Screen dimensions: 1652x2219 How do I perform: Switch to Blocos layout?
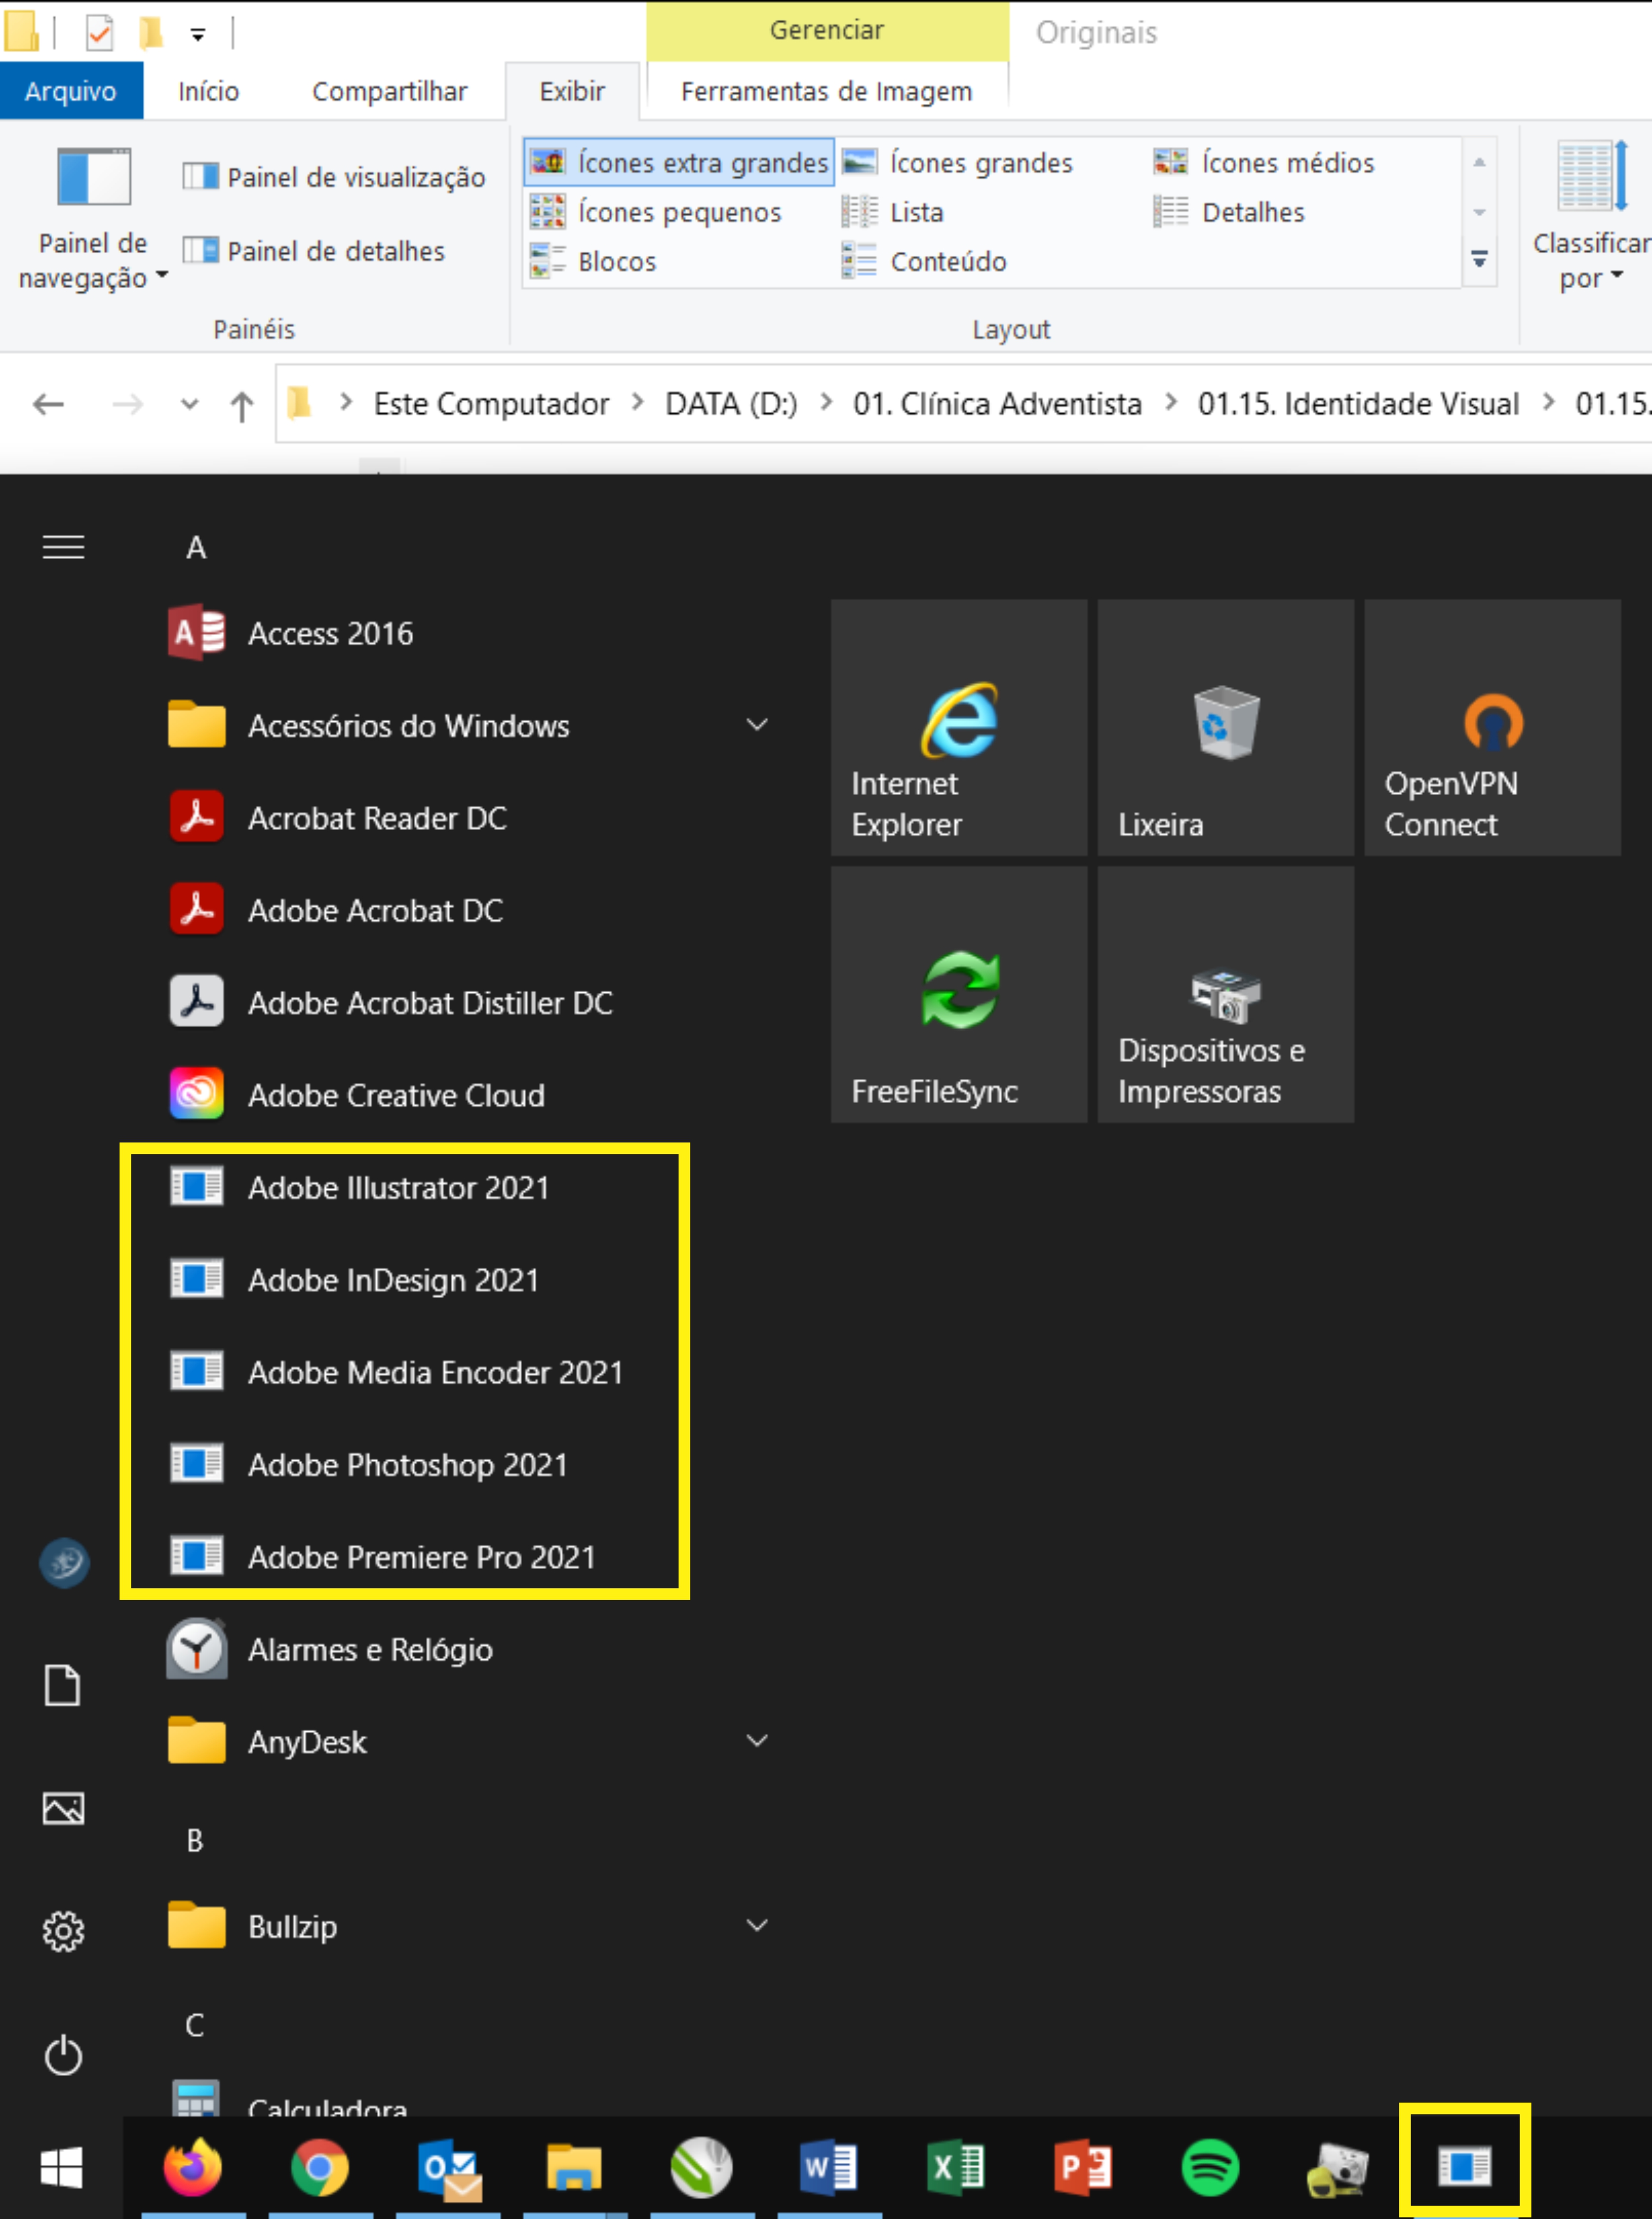pyautogui.click(x=592, y=261)
